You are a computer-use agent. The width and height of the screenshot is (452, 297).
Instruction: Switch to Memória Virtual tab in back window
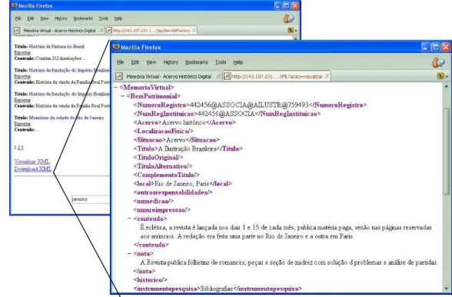59,31
